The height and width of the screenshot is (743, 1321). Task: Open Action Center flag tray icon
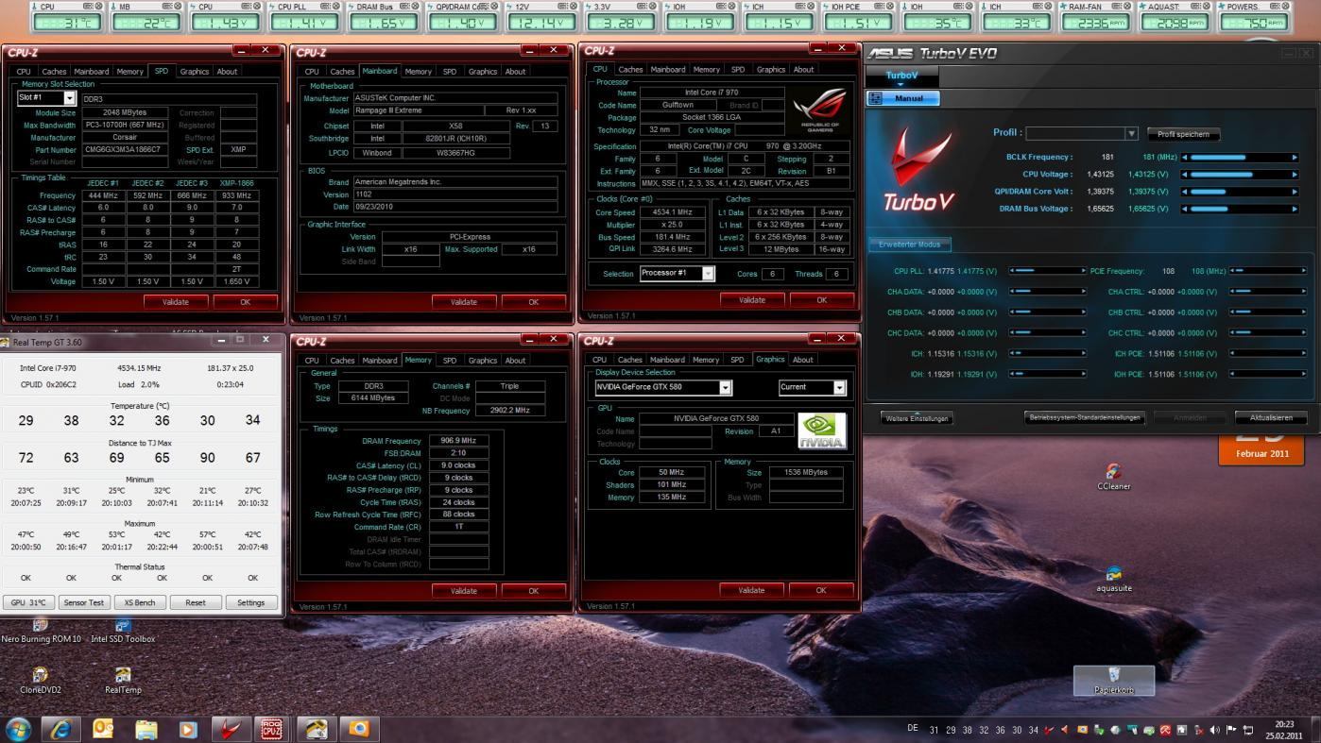1230,730
